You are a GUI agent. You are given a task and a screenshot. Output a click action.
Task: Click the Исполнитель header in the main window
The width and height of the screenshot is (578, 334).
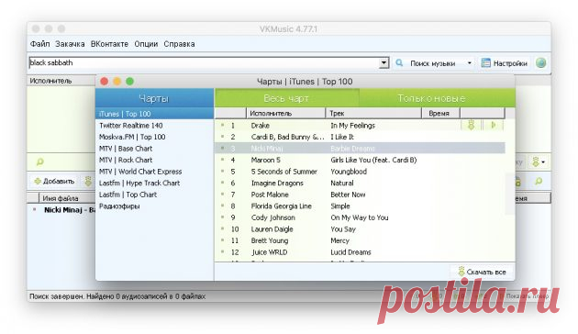(61, 81)
